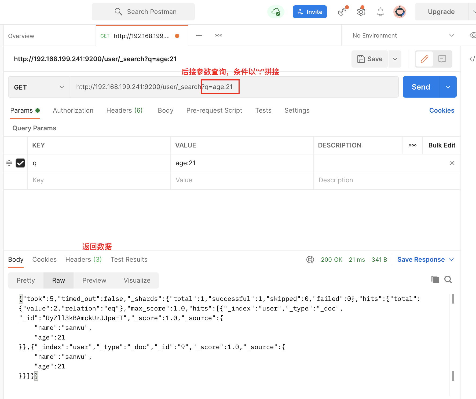
Task: Click the request title http://192.168.199.241:9200/user/_search?q=age:21
Action: click(x=95, y=59)
